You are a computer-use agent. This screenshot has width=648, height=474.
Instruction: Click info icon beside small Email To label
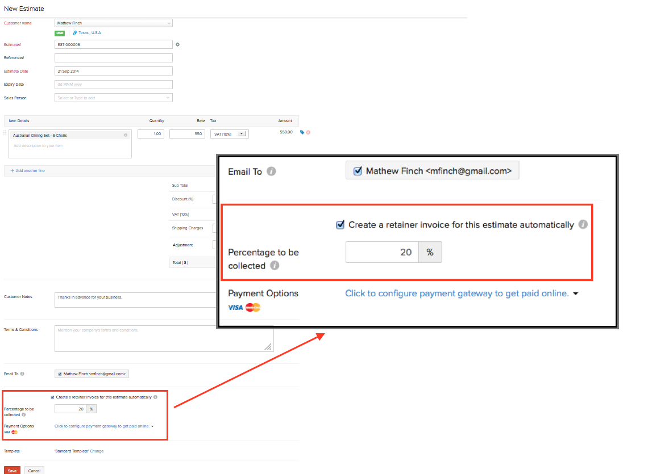click(22, 374)
